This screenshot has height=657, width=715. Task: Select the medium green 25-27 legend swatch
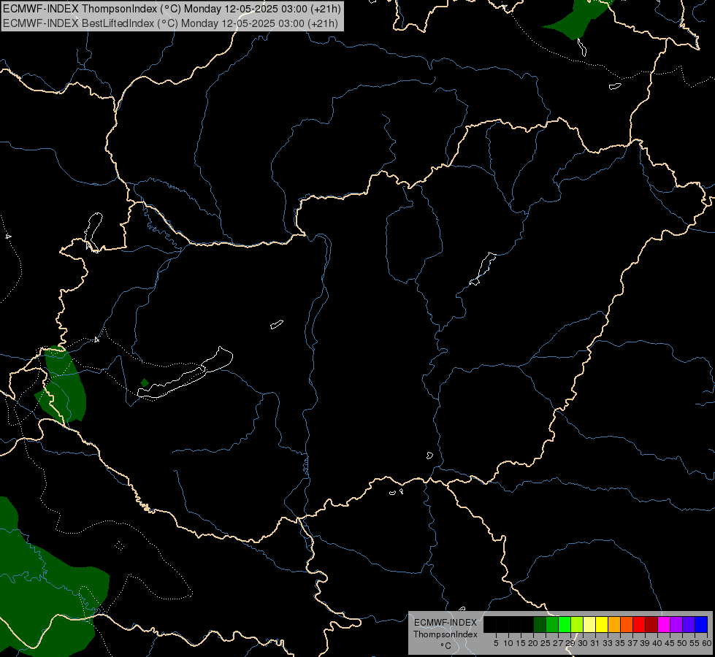[x=551, y=624]
